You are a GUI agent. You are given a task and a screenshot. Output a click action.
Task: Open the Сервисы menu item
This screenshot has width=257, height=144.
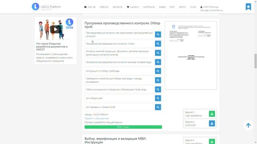pos(104,7)
